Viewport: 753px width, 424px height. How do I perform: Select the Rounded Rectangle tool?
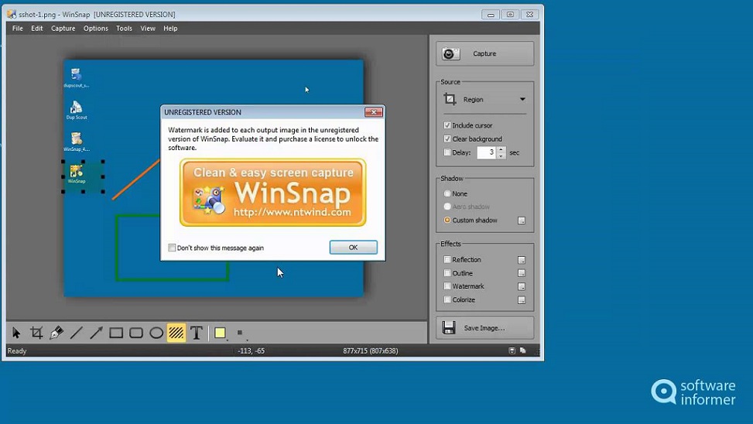point(136,333)
